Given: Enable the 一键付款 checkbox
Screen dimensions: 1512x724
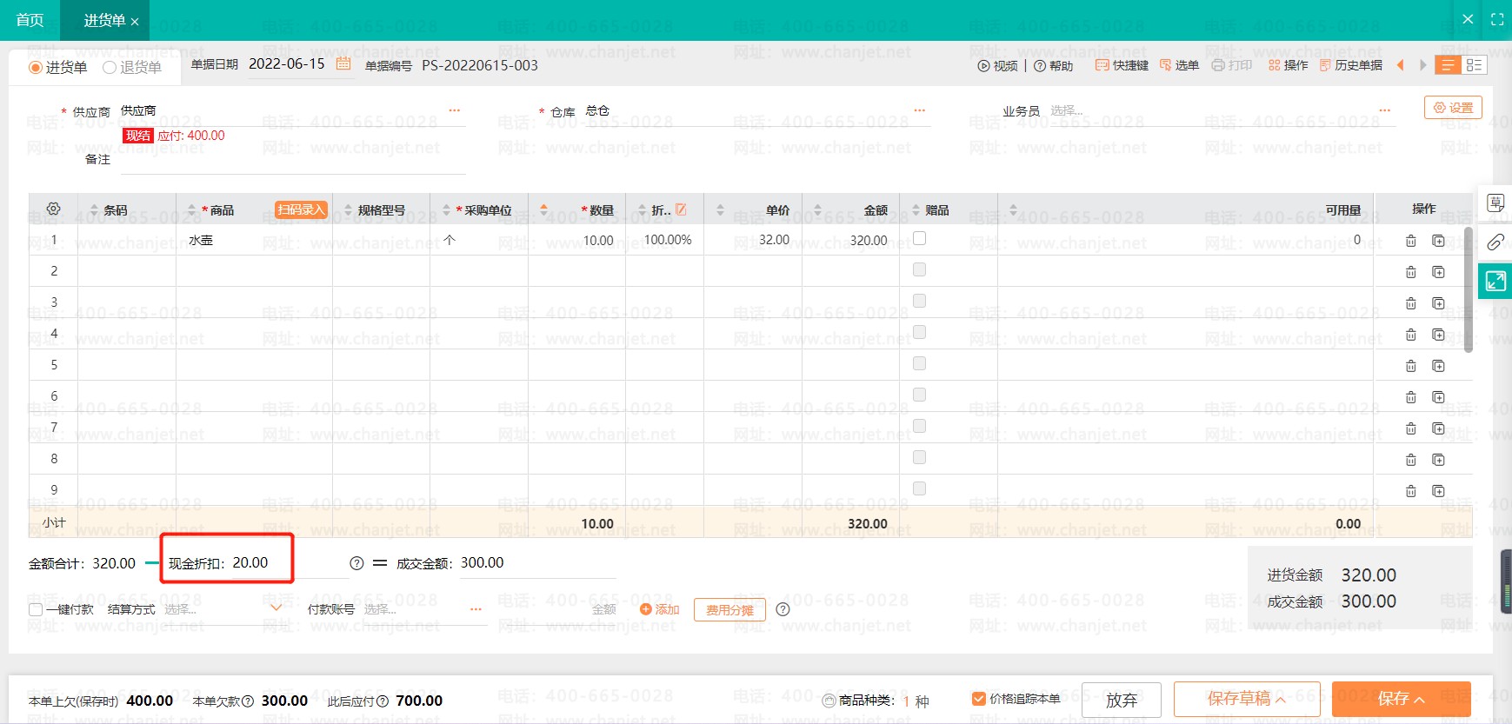Looking at the screenshot, I should click(x=36, y=609).
